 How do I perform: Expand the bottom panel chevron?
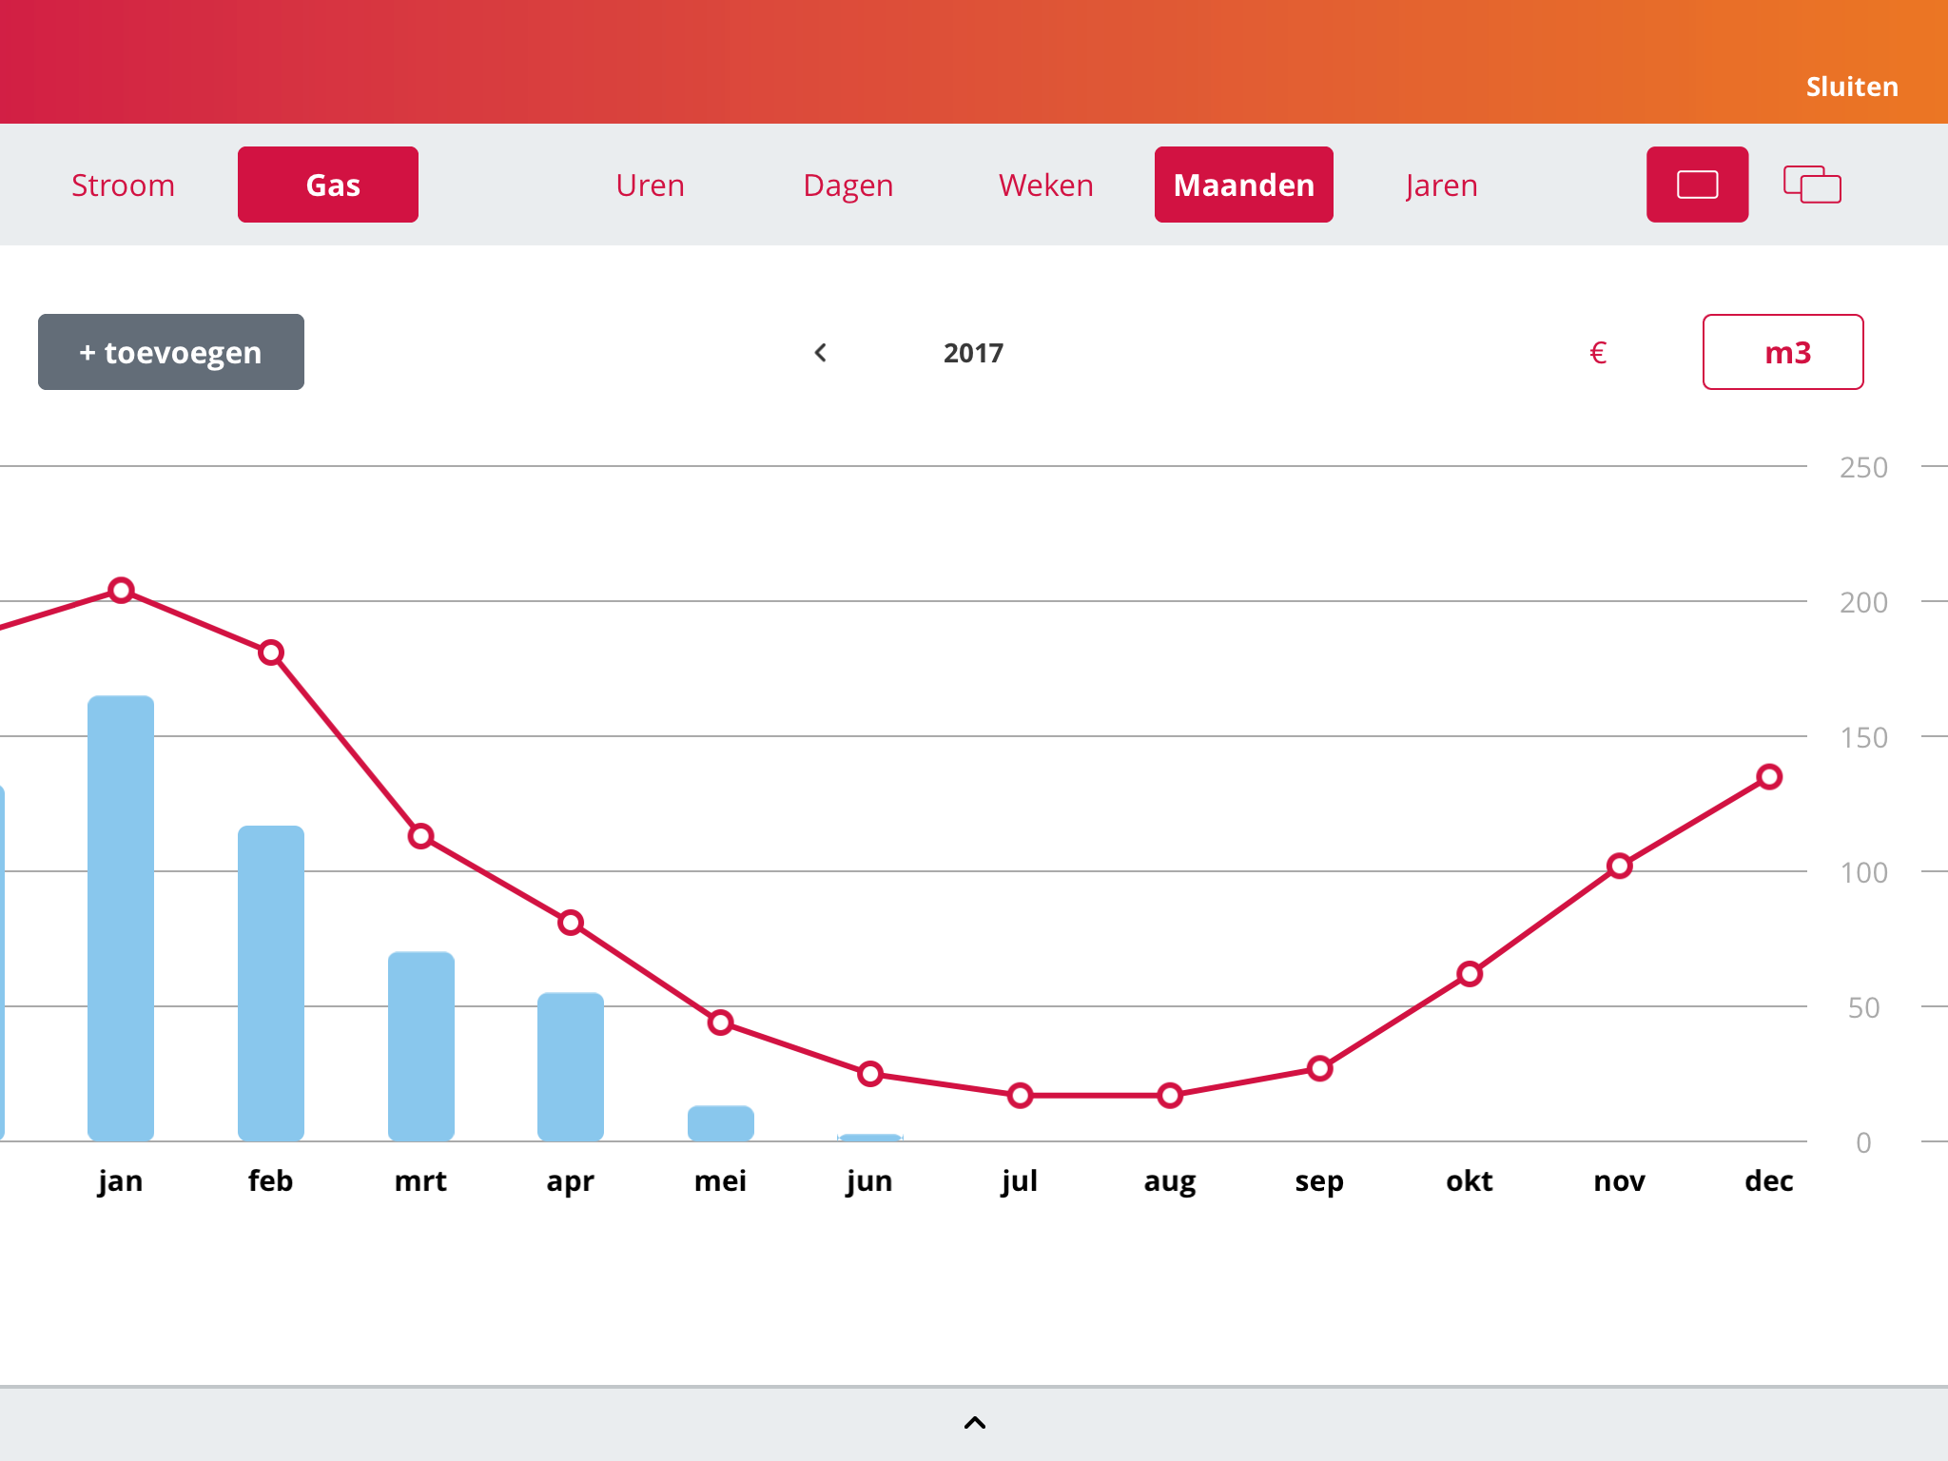pos(974,1423)
